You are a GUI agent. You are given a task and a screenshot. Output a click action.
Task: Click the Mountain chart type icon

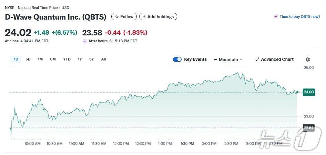point(215,59)
